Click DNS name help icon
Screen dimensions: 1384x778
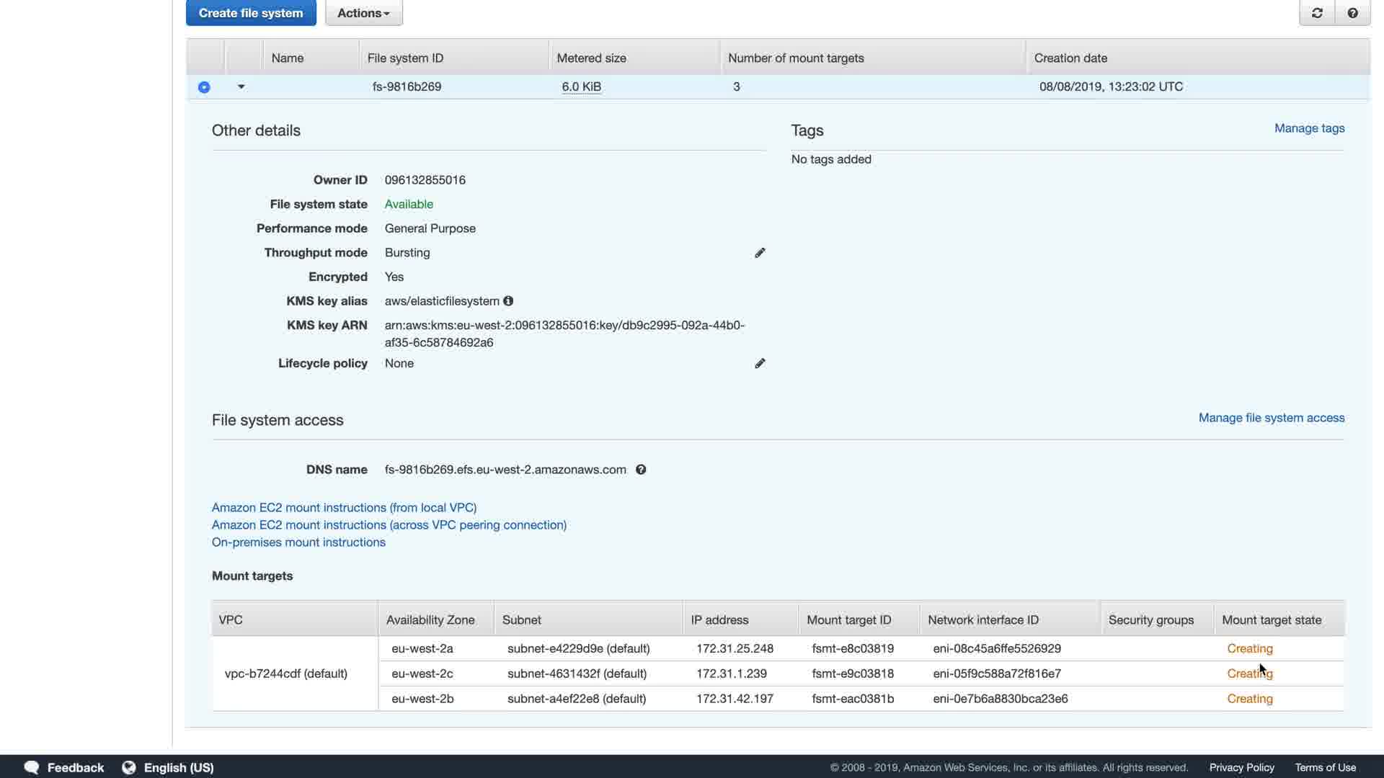[x=641, y=470]
